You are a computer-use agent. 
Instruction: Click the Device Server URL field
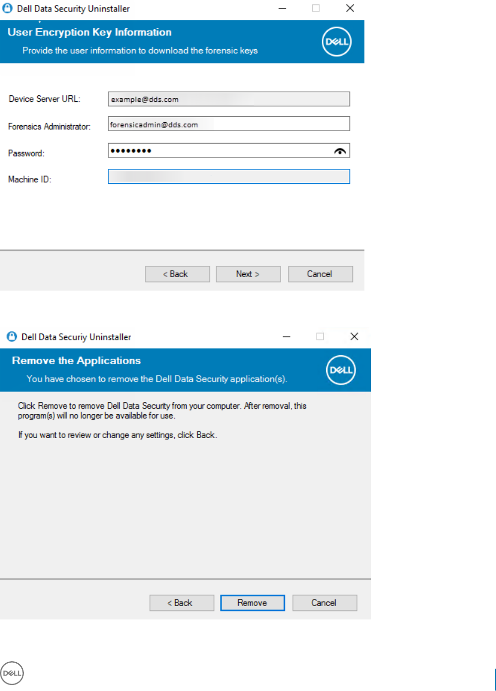[229, 99]
